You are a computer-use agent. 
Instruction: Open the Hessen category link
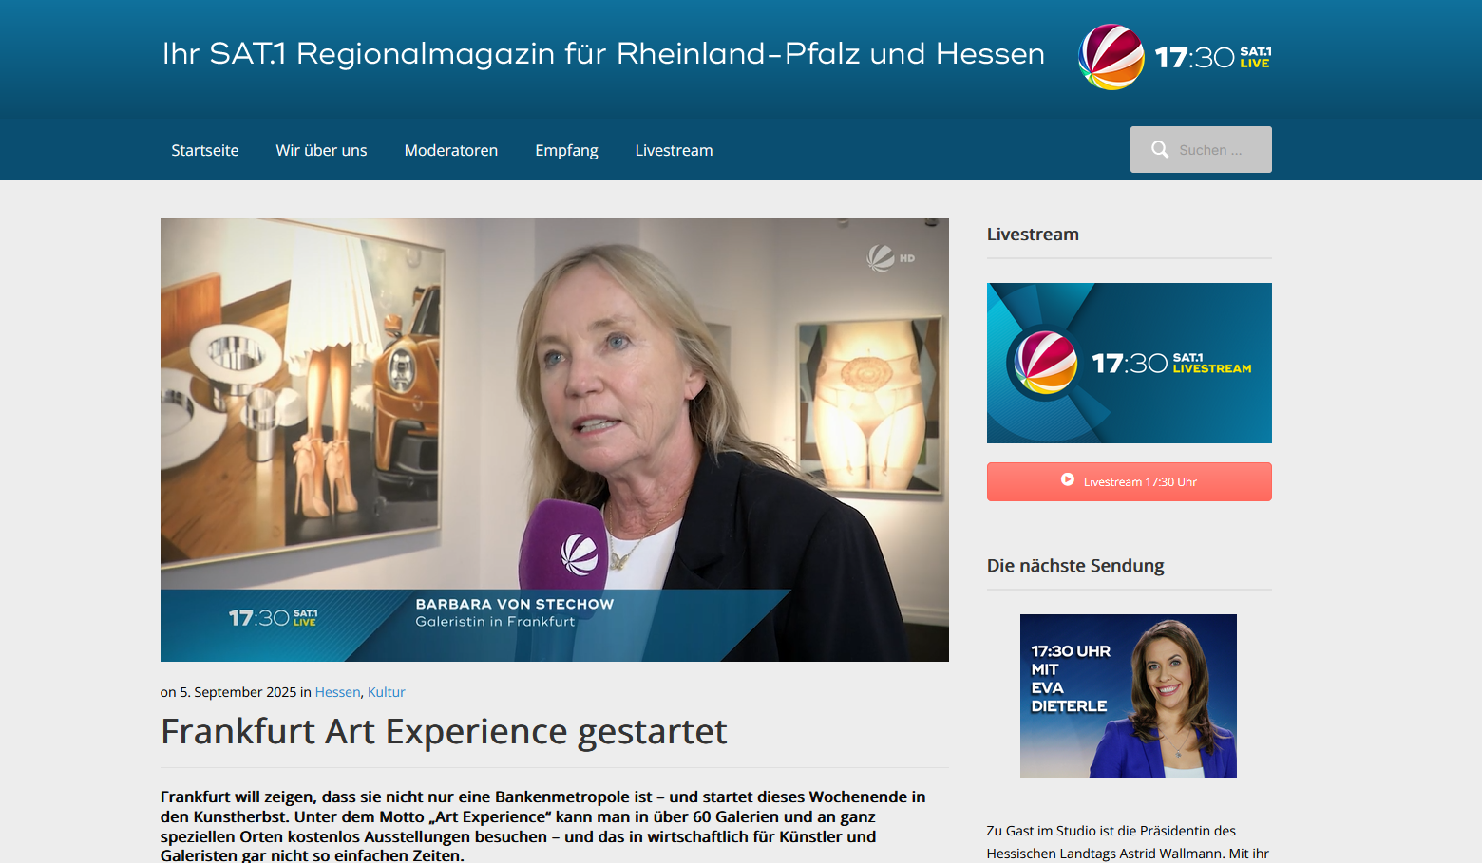point(337,692)
